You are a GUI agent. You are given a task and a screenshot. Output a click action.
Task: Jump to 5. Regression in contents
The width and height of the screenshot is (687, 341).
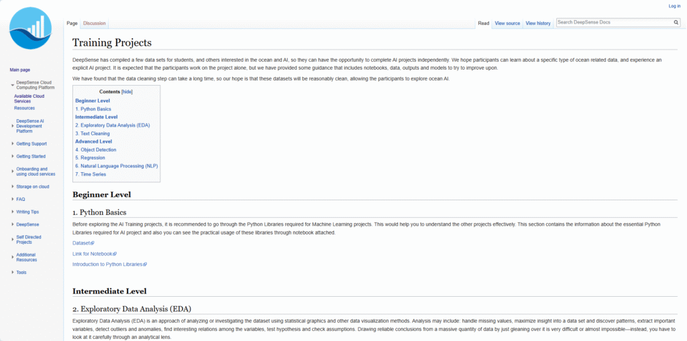90,157
